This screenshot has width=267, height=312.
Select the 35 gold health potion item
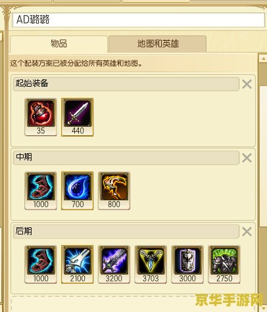[x=41, y=117]
